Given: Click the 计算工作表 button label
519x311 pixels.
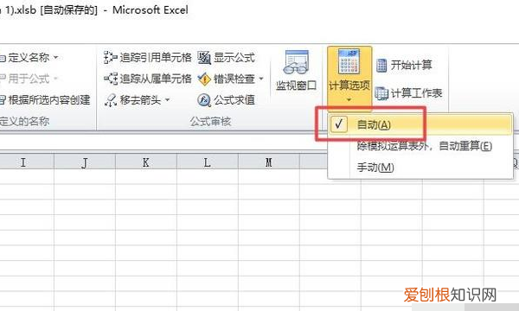Looking at the screenshot, I should 417,93.
